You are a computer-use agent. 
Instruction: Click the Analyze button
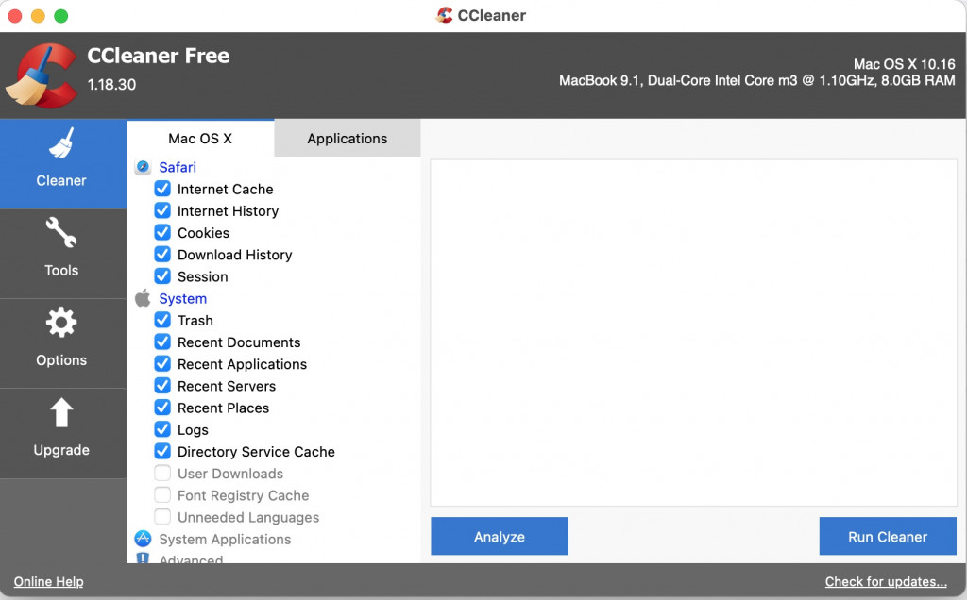coord(500,536)
